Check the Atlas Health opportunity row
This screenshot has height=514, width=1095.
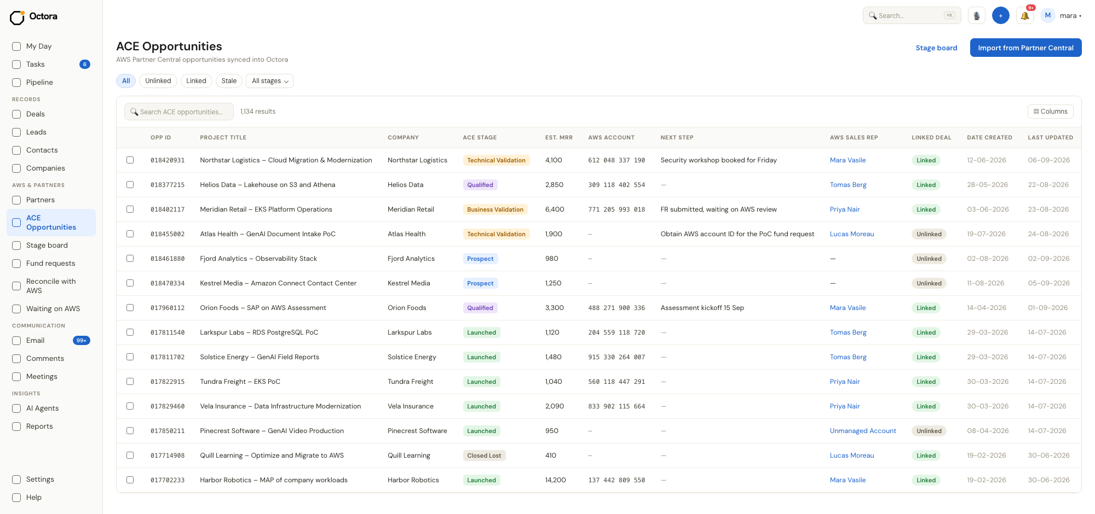coord(130,234)
